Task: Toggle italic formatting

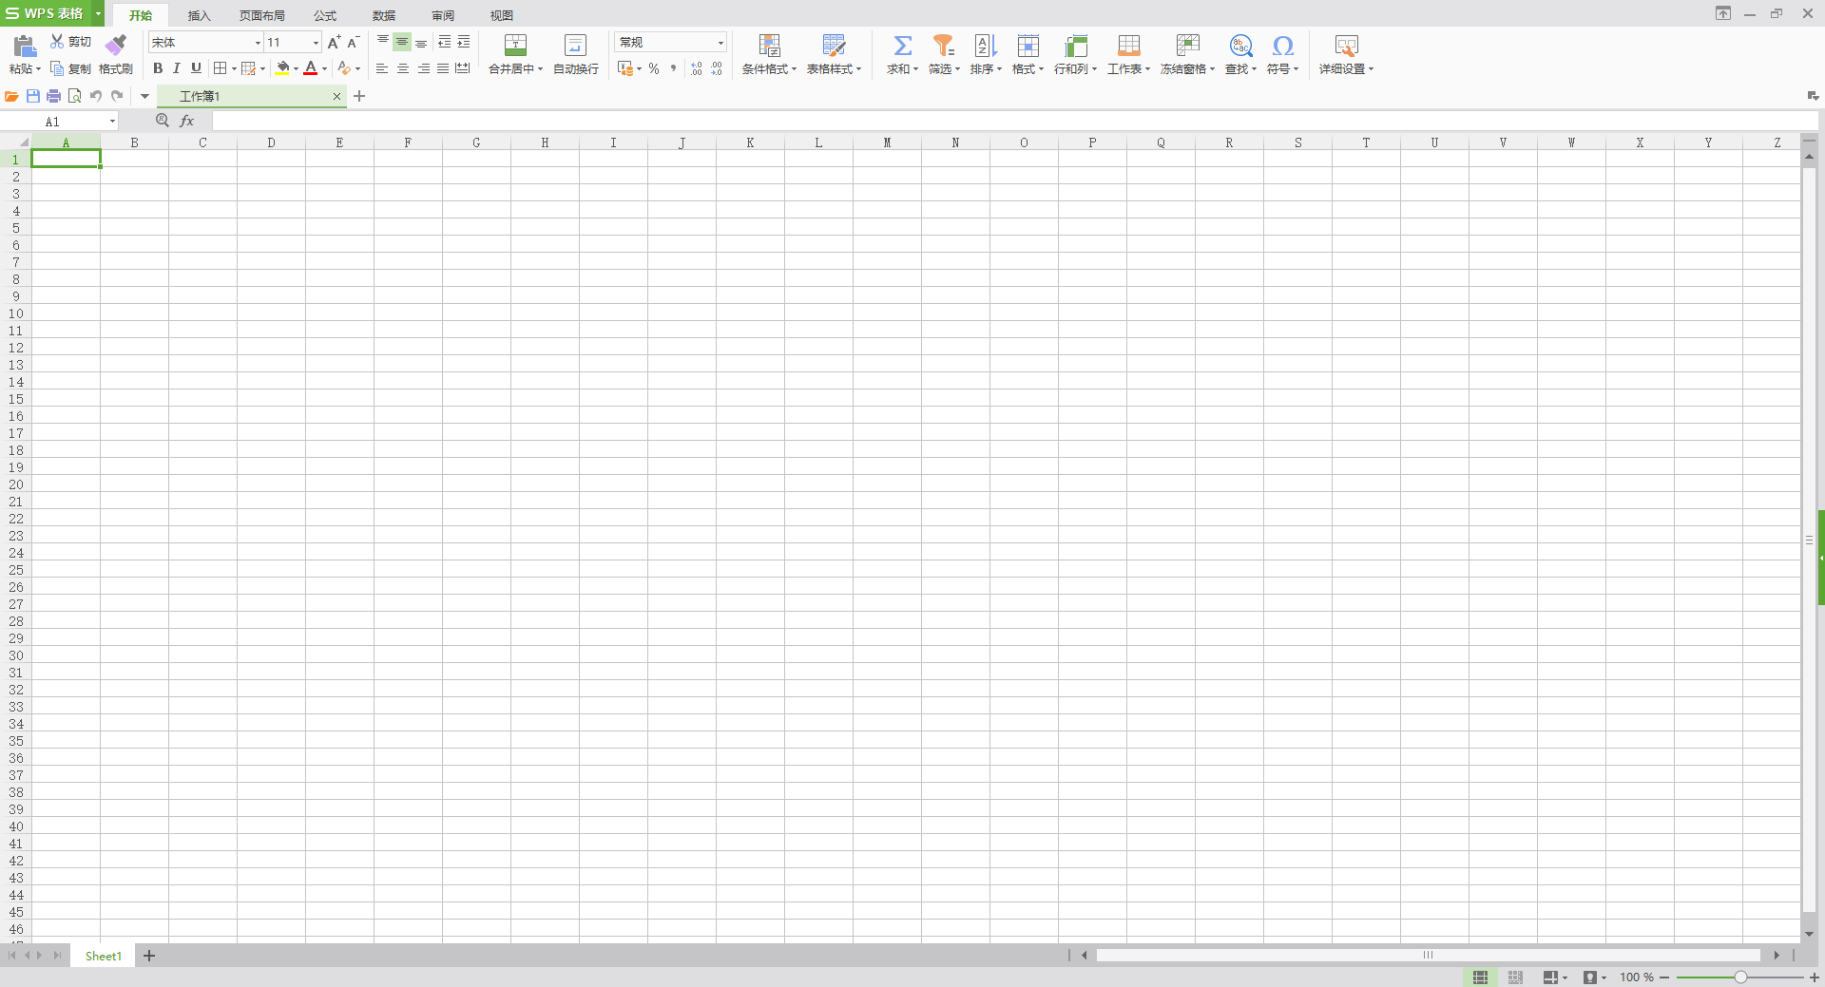Action: [x=177, y=68]
